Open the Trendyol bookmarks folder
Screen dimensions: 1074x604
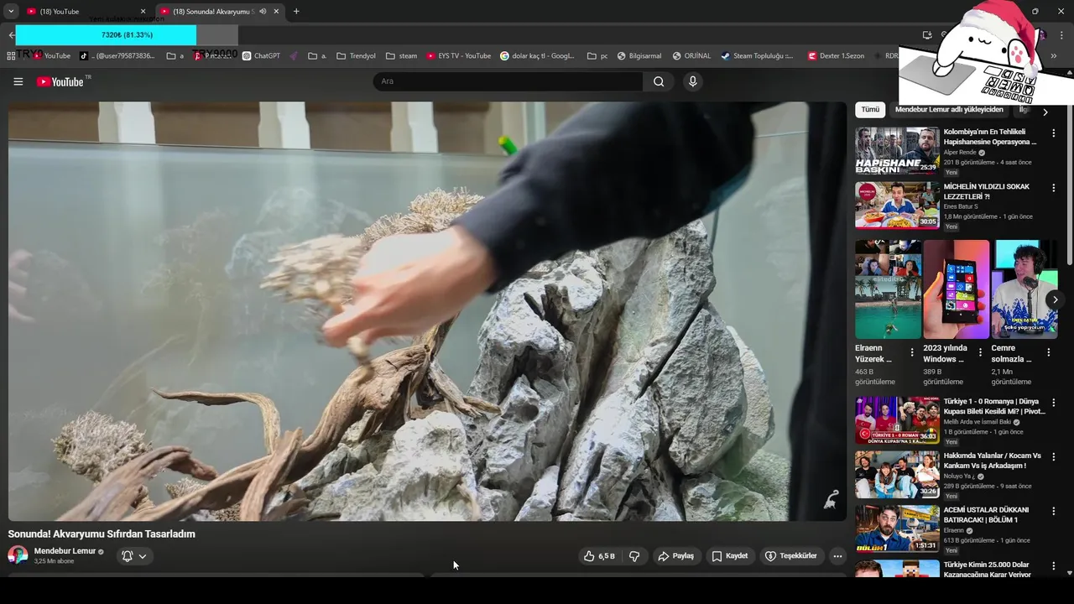tap(356, 56)
